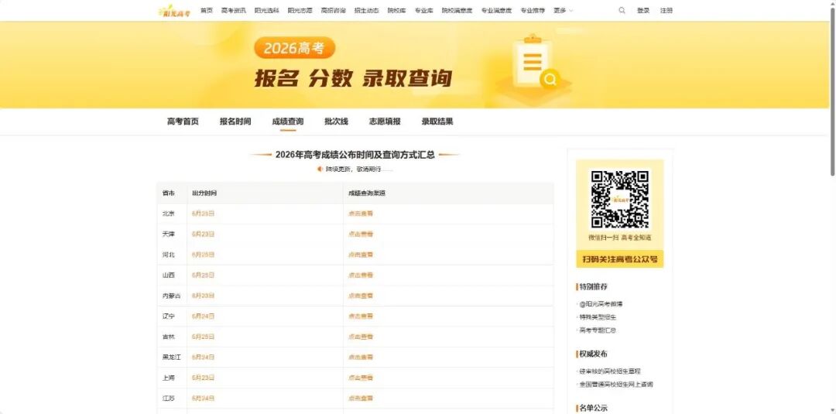
Task: Click the 2026高考 orange banner badge
Action: (x=294, y=48)
